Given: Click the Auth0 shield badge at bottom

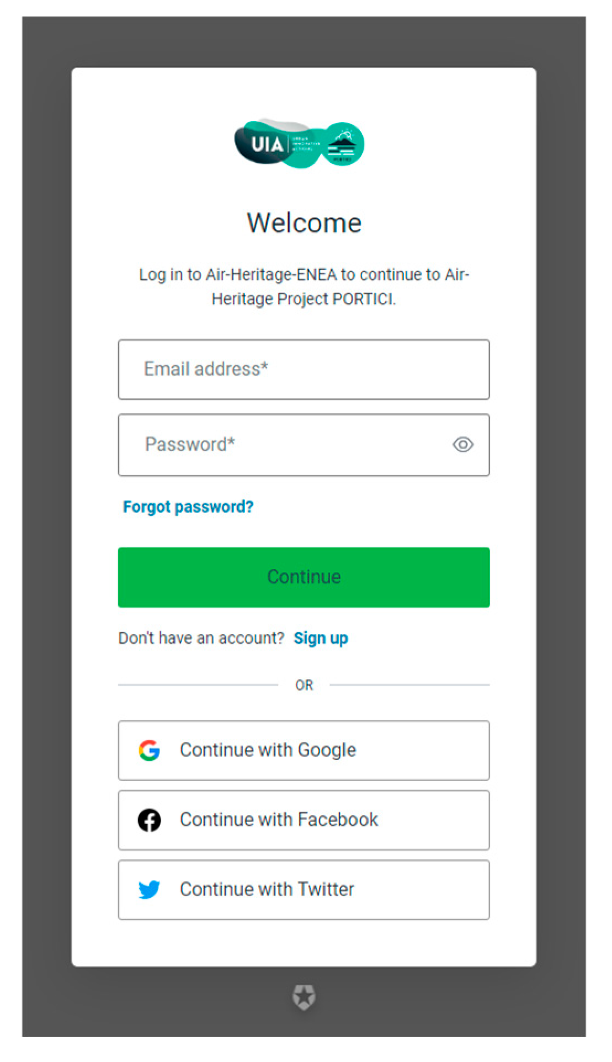Looking at the screenshot, I should point(304,997).
